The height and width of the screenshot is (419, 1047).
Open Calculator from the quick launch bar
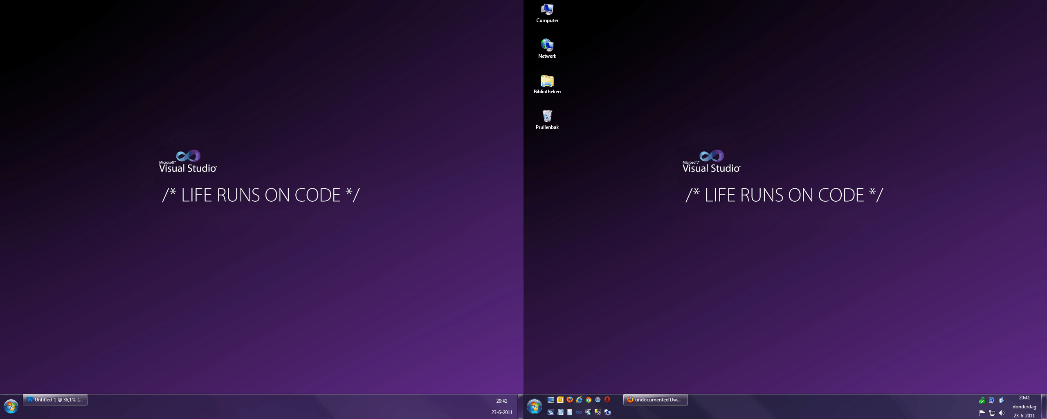pyautogui.click(x=570, y=412)
